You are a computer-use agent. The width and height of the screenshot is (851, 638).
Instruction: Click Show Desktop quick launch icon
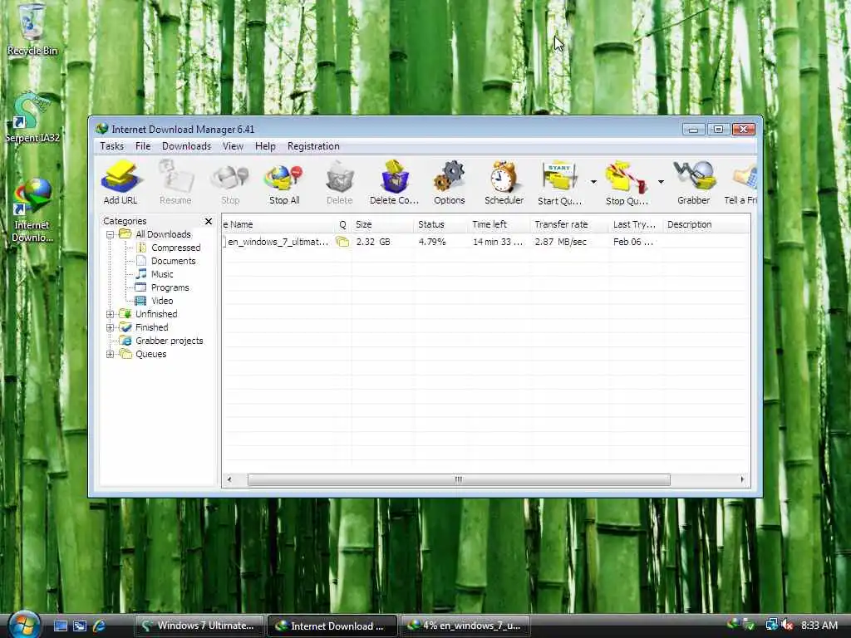61,626
